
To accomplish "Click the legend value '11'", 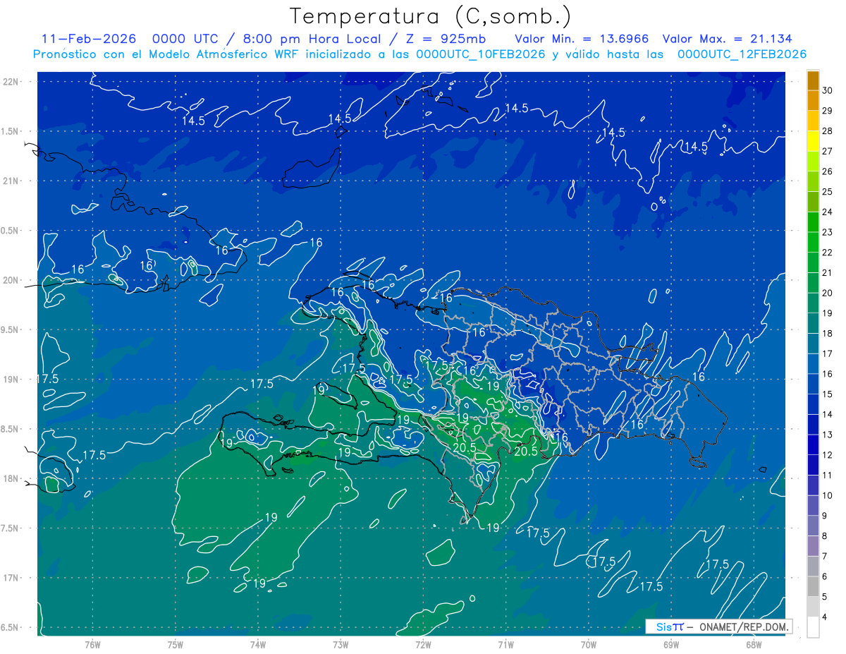I will [828, 476].
